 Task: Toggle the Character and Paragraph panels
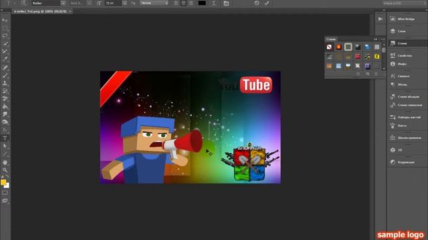pos(226,3)
